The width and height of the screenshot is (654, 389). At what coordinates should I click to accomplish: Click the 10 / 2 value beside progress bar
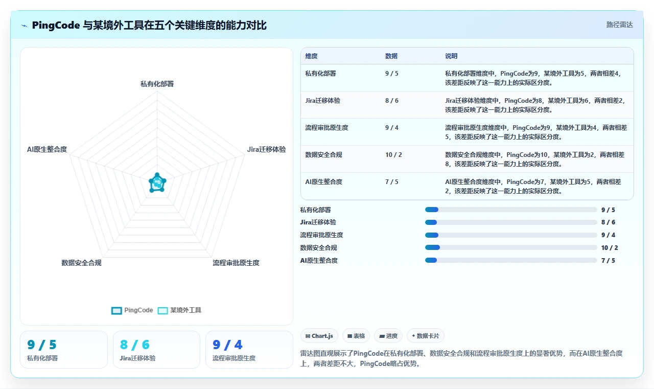[610, 248]
